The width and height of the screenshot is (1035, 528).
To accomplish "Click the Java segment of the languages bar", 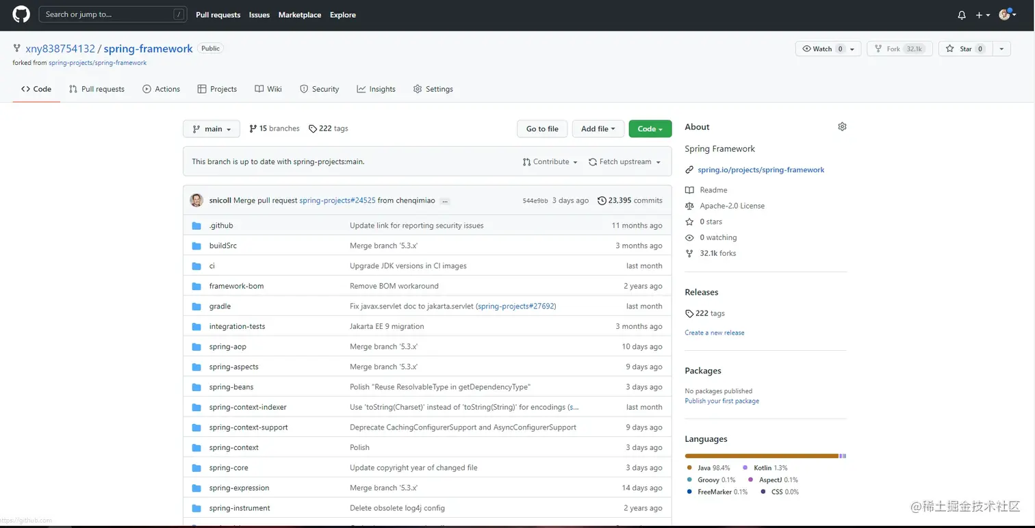I will 761,456.
